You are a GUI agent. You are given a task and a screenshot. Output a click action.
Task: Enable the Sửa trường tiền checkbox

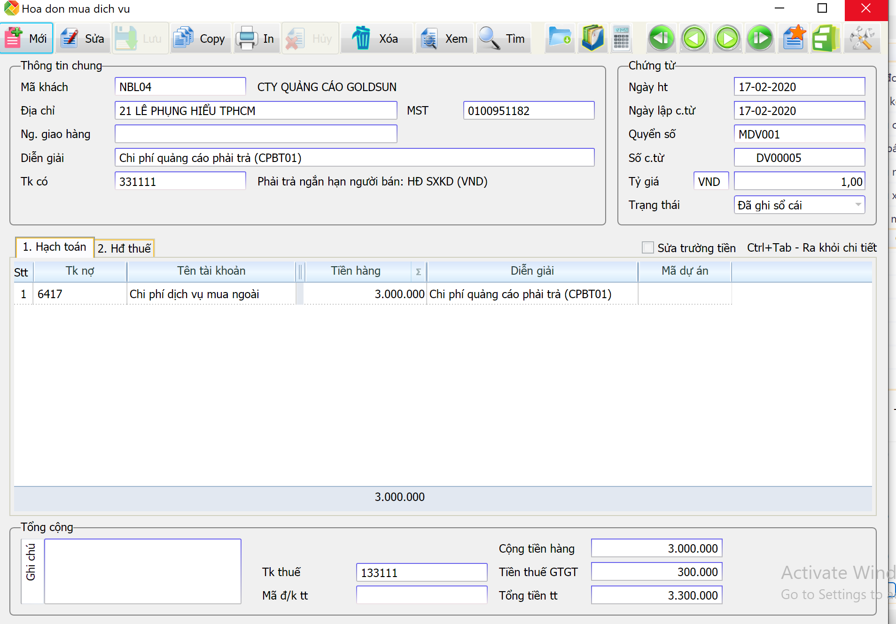(x=648, y=248)
